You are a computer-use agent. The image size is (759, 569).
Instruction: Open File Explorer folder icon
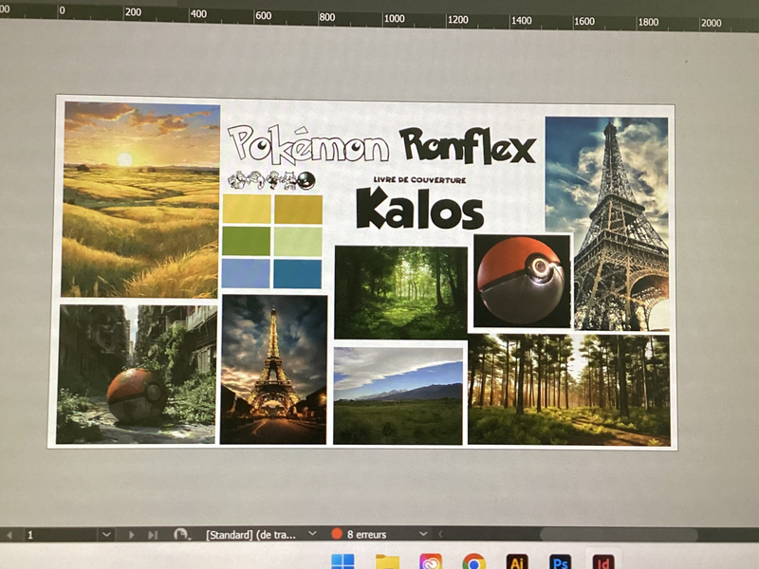point(387,562)
